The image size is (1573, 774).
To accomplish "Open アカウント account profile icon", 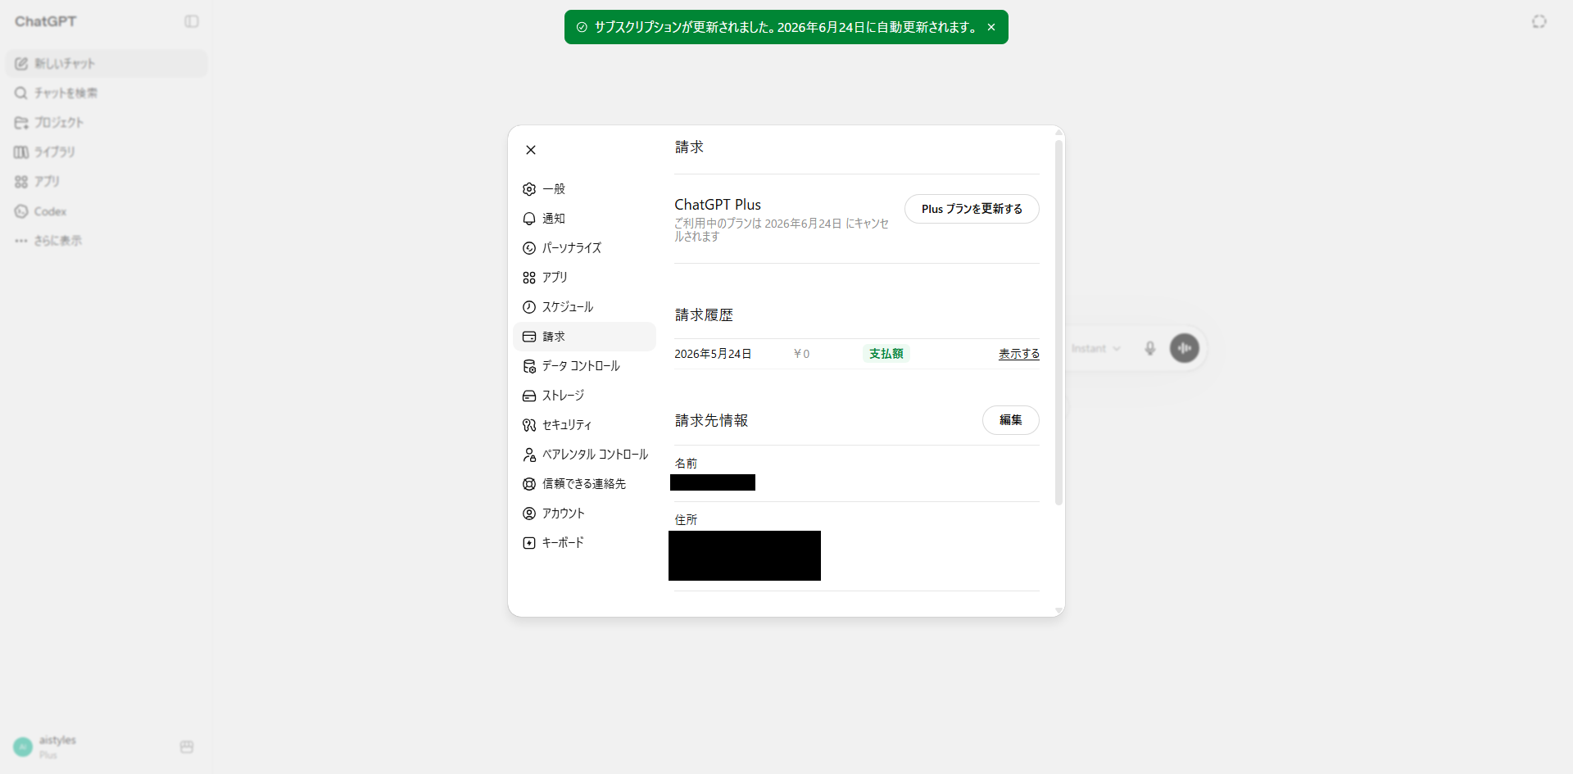I will [529, 514].
